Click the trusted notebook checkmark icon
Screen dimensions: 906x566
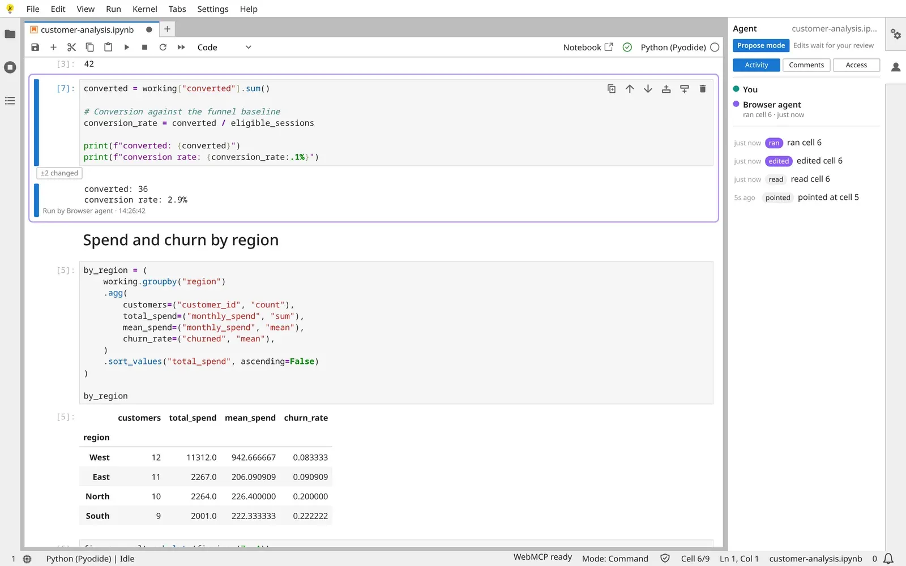627,48
